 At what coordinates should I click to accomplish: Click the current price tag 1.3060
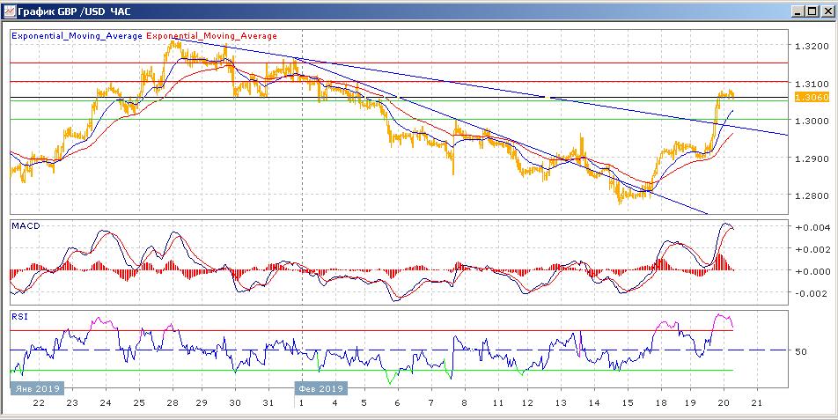tap(812, 97)
